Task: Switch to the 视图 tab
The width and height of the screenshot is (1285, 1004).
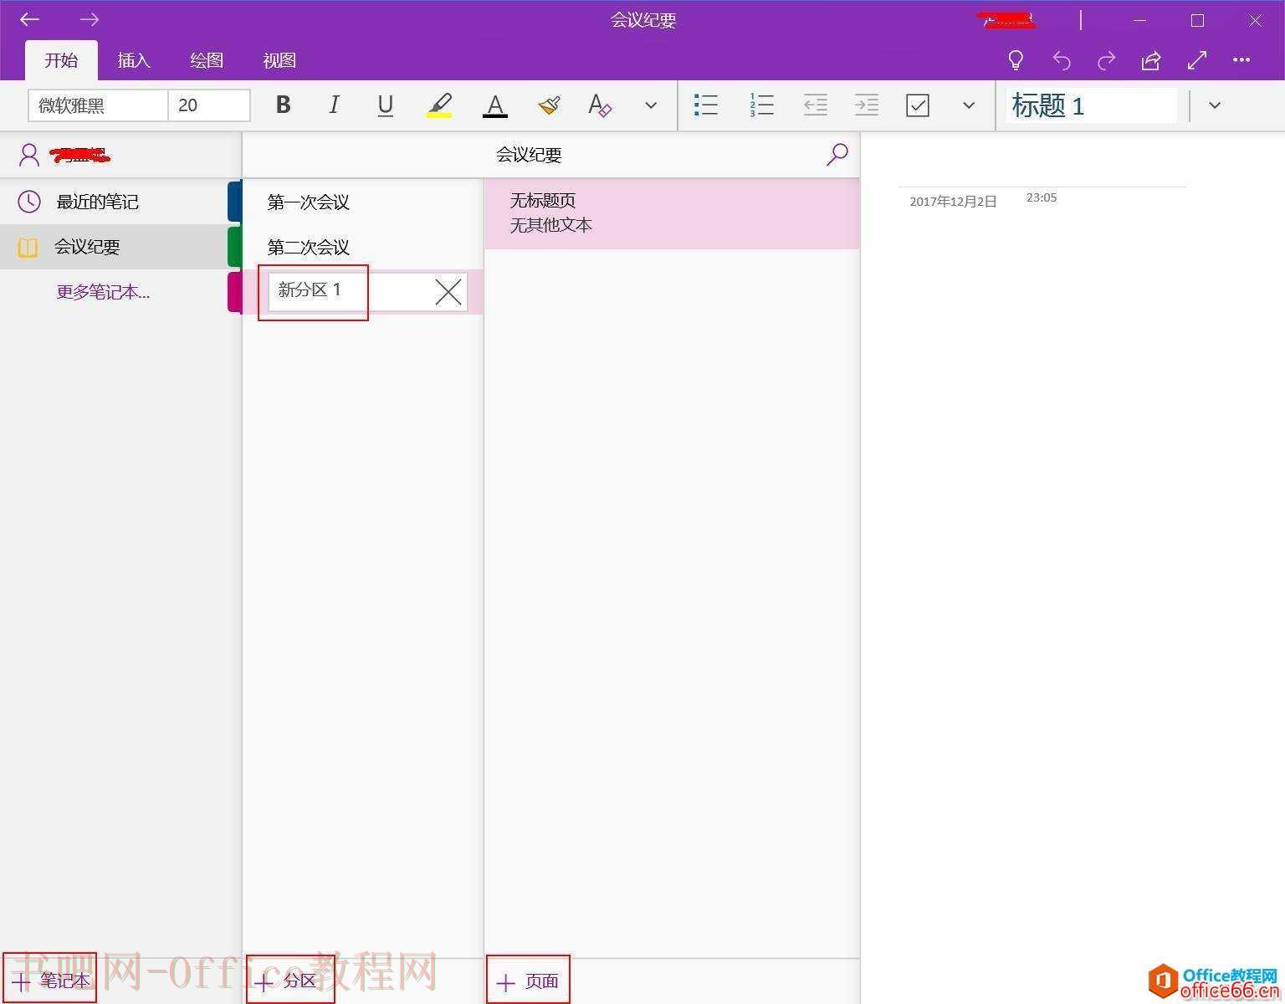Action: (x=279, y=60)
